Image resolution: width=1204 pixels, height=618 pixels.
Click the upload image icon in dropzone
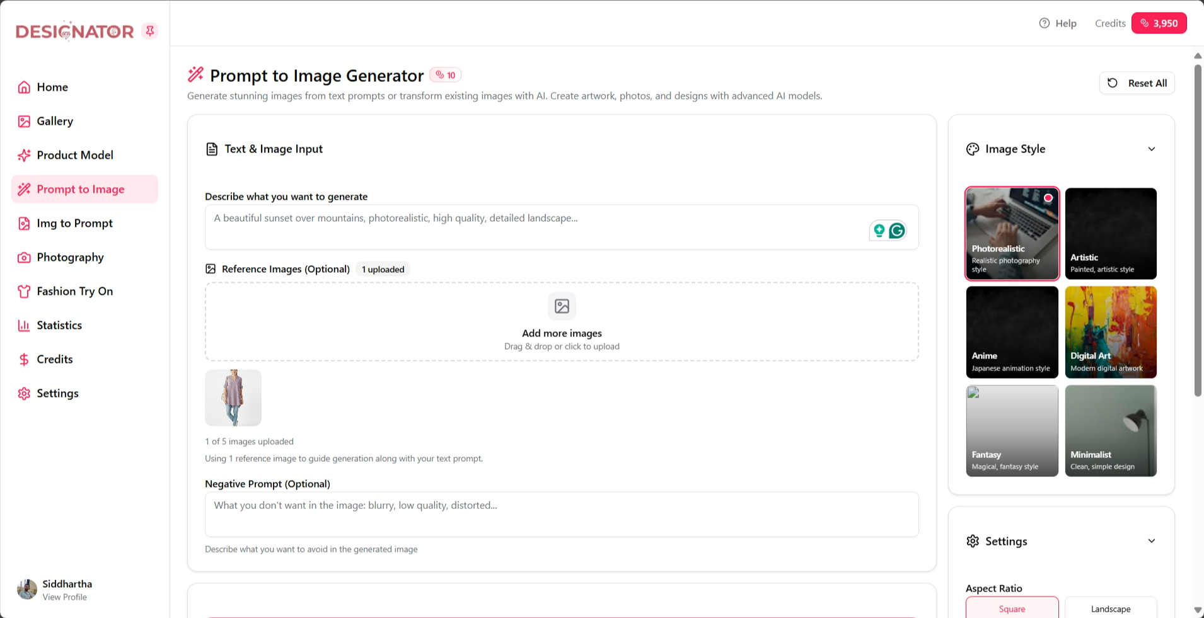click(x=562, y=306)
